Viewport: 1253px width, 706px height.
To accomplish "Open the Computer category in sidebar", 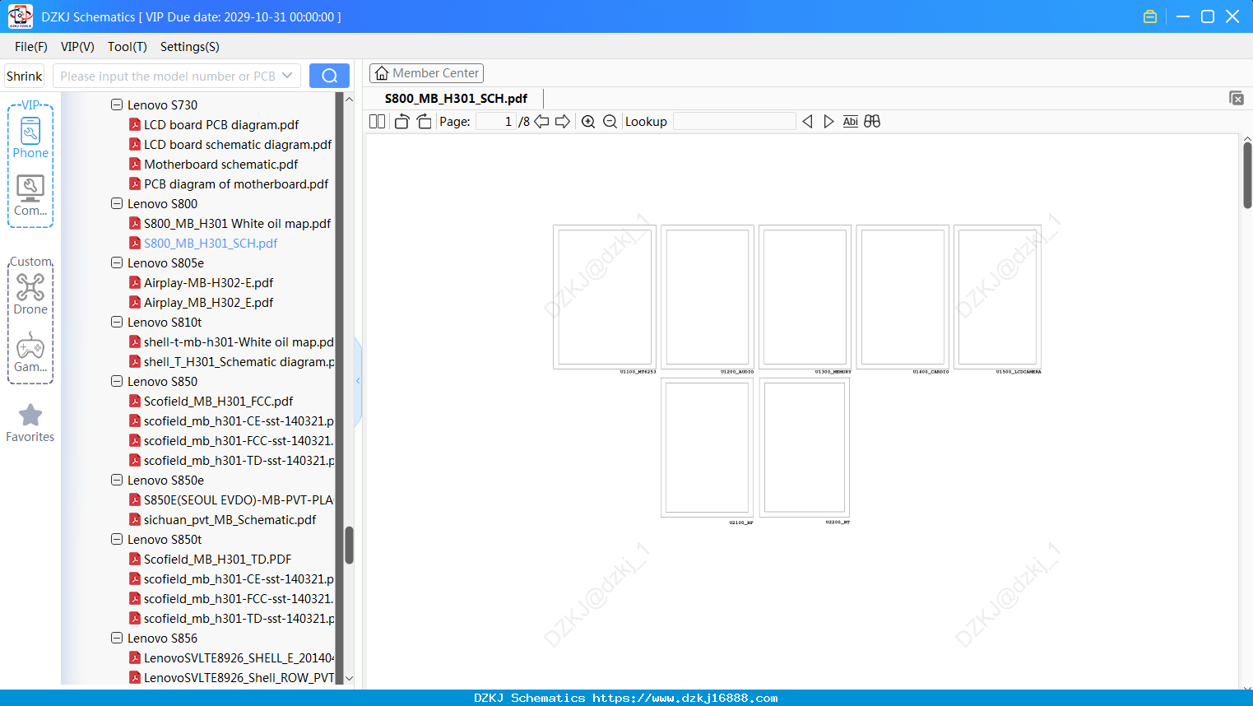I will [30, 196].
